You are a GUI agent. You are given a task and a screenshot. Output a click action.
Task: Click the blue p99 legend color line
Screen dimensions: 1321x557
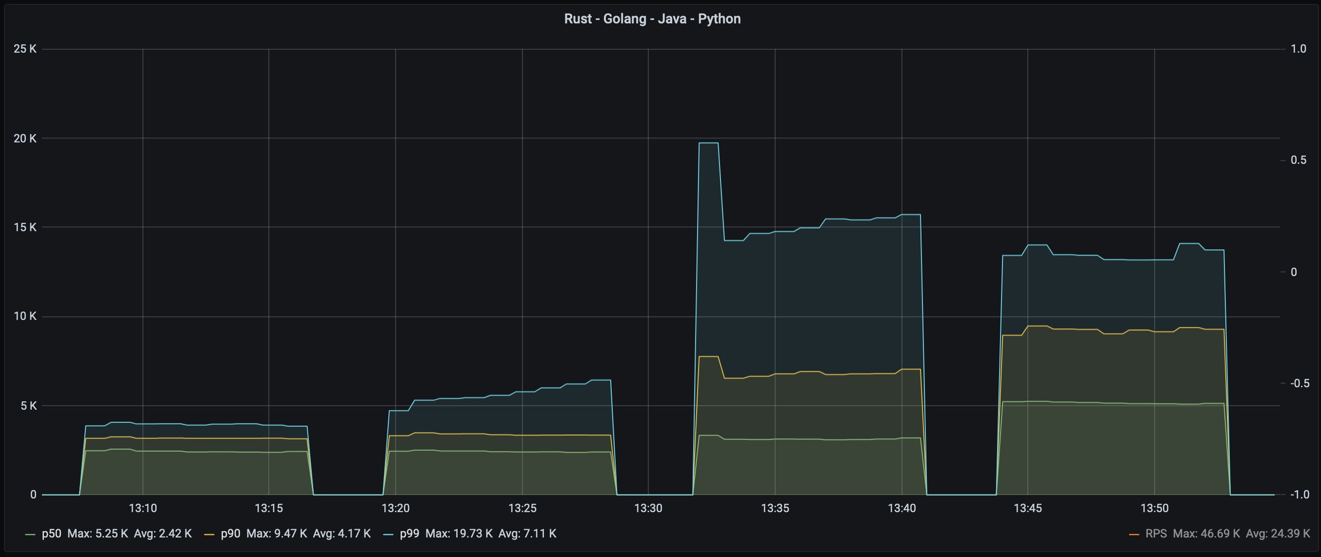pos(388,535)
